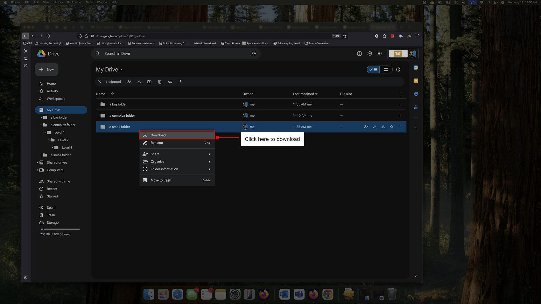Image resolution: width=541 pixels, height=304 pixels.
Task: Open Google Calendar side panel icon
Action: click(416, 67)
